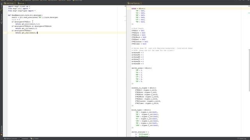
Task: Click the 'def ReadMemory' function definition line
Action: click(x=25, y=15)
